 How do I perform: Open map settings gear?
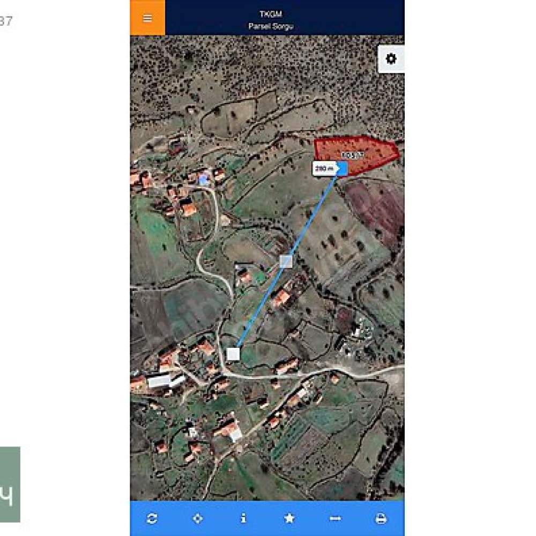[x=391, y=59]
